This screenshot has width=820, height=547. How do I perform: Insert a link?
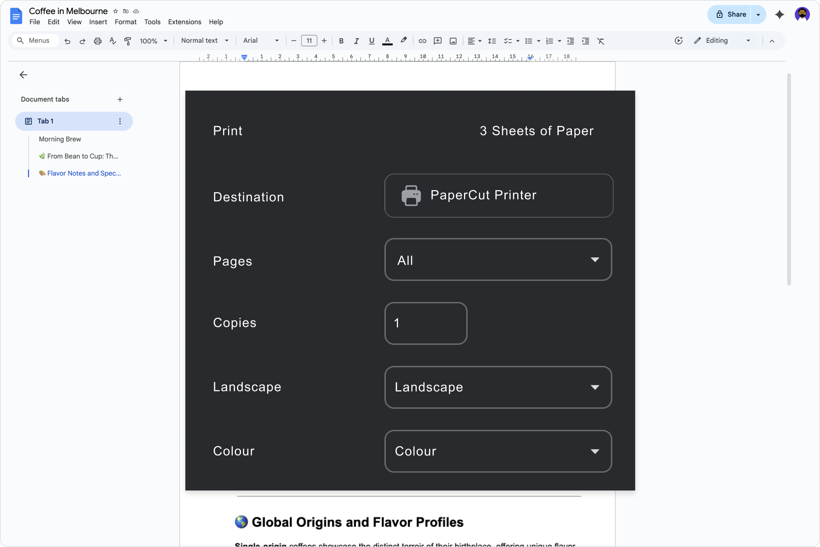422,41
